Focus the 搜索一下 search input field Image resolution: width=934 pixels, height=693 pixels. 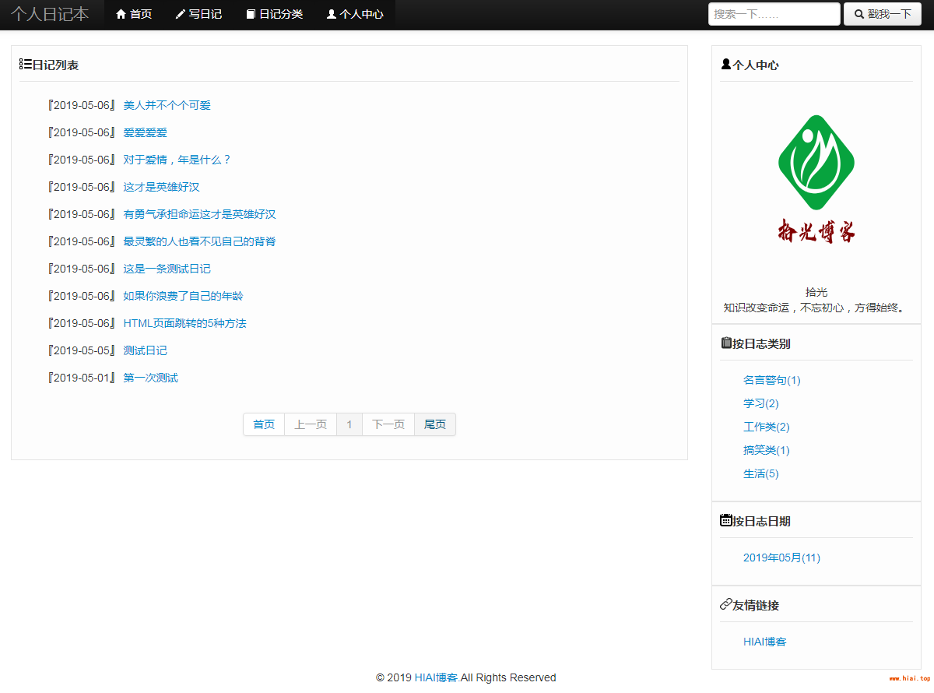click(774, 14)
